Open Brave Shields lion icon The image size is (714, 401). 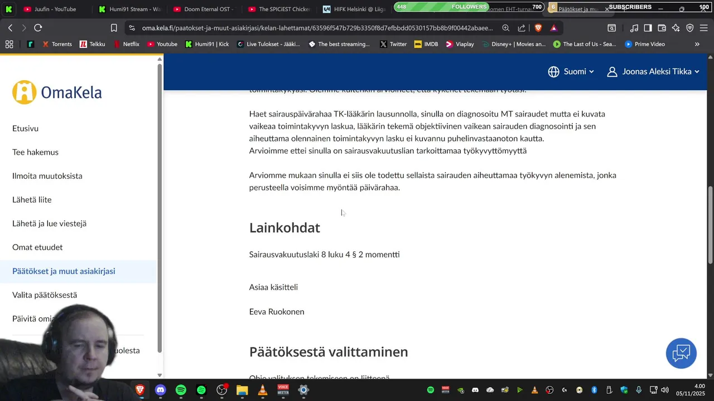tap(538, 28)
